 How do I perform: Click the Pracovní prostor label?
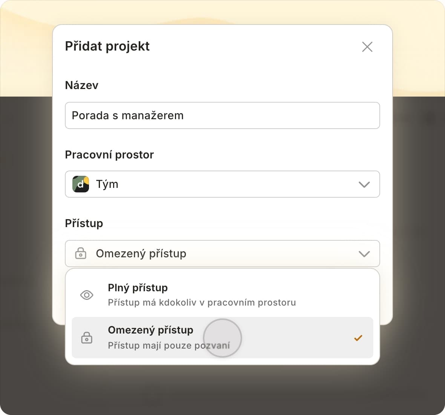click(x=109, y=155)
